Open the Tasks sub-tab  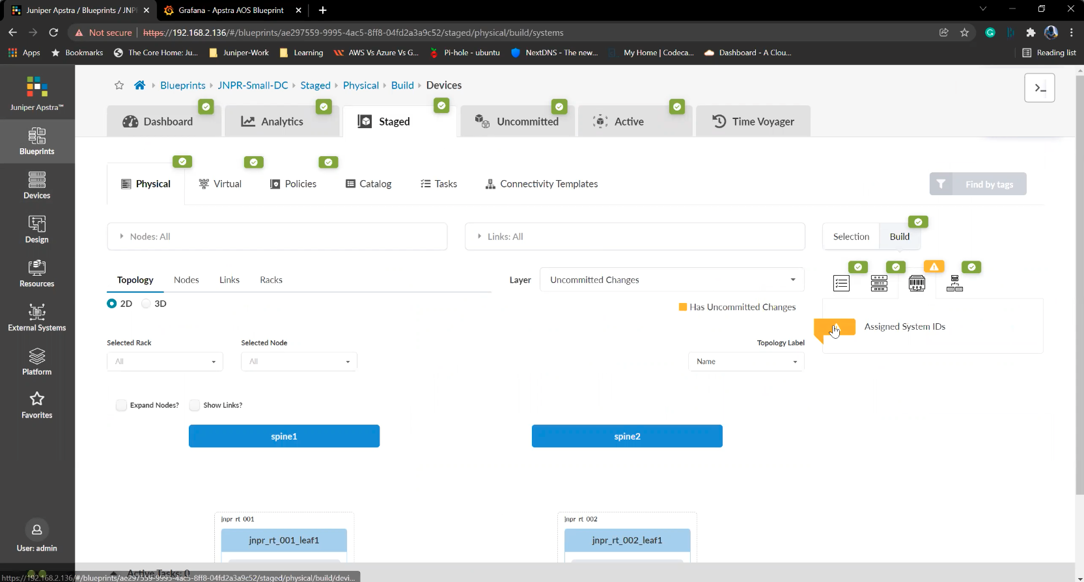point(439,184)
